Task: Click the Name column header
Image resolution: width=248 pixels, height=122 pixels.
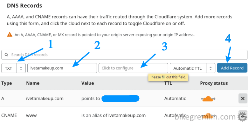Action: pos(33,83)
